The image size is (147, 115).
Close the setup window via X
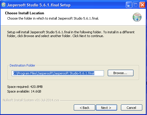click(142, 5)
